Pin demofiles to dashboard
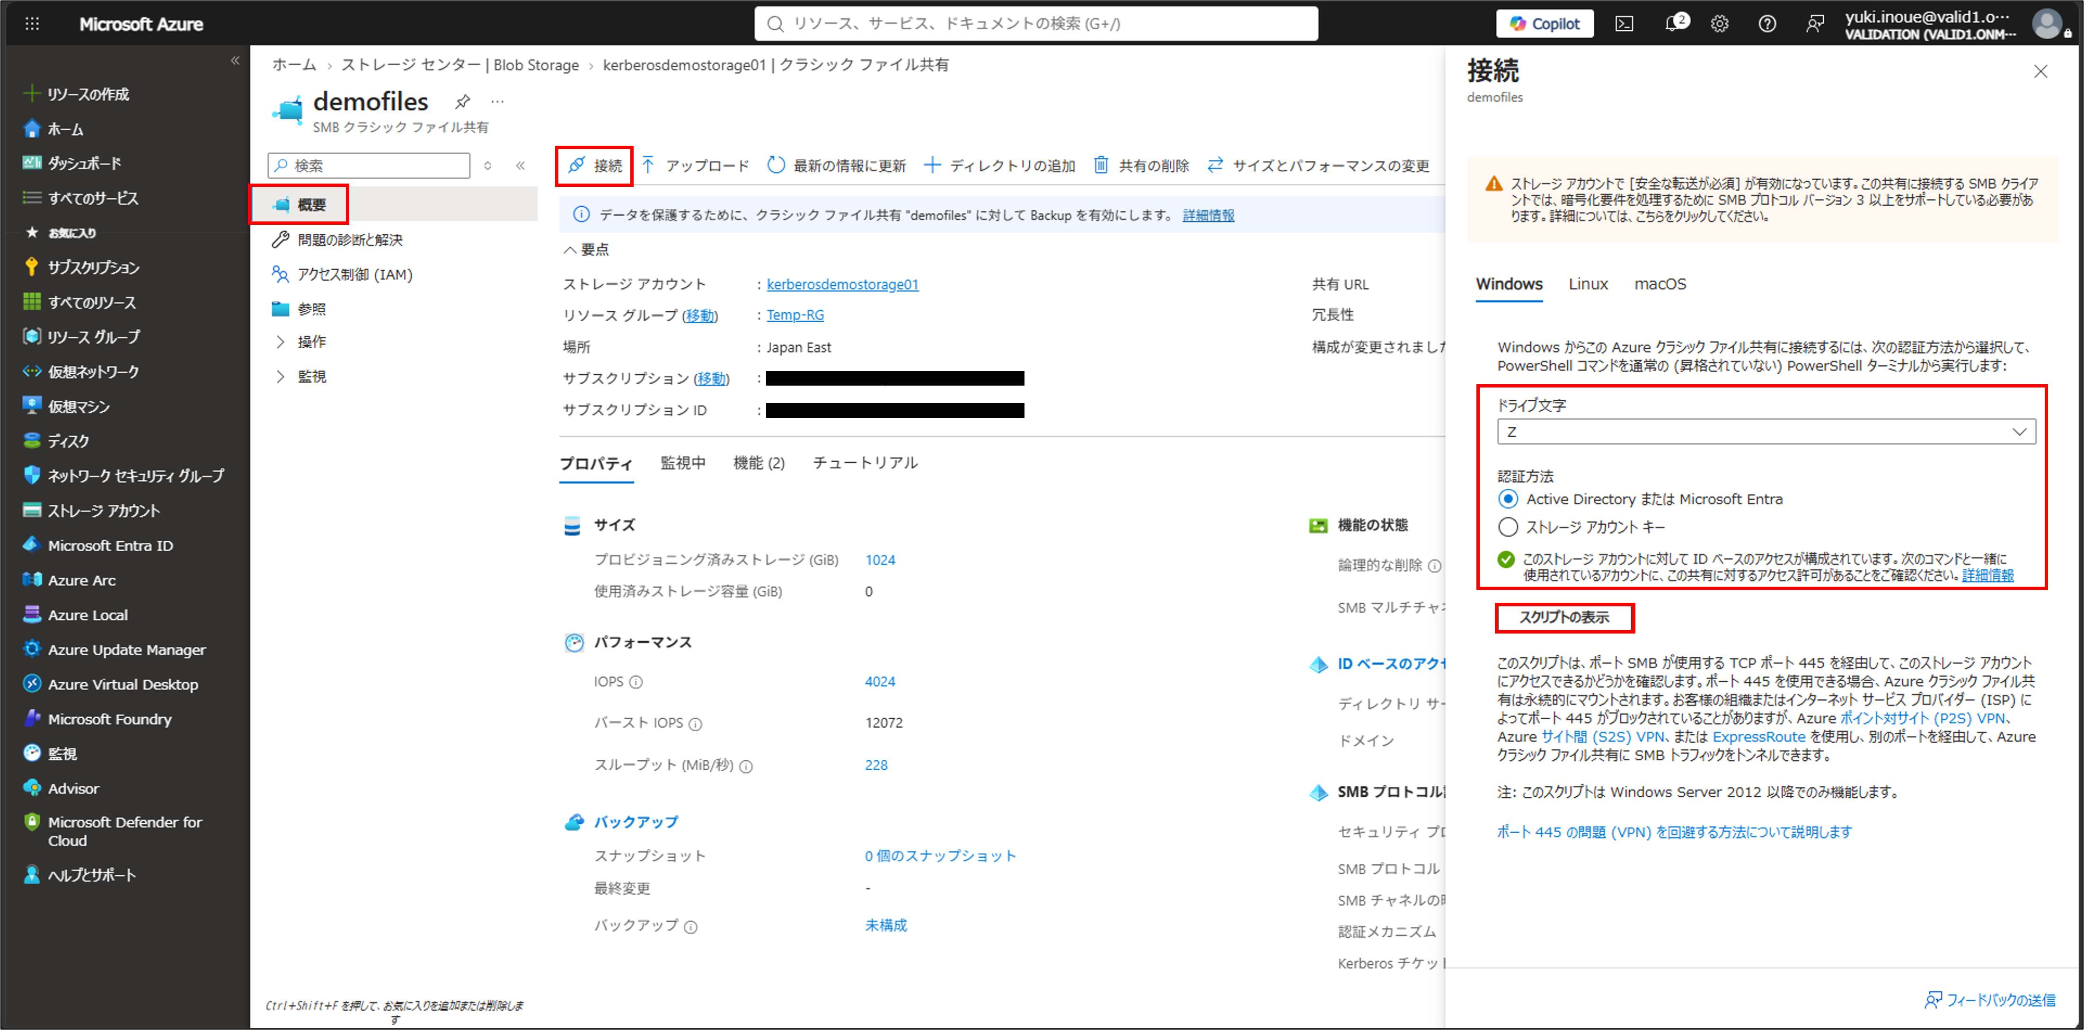This screenshot has height=1030, width=2084. (462, 102)
